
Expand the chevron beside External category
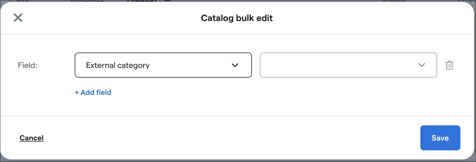coord(235,65)
